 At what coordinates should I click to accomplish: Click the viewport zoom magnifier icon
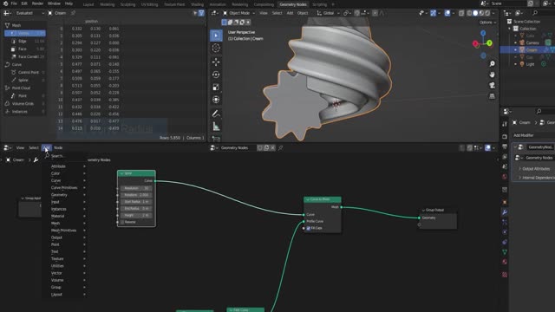(492, 63)
